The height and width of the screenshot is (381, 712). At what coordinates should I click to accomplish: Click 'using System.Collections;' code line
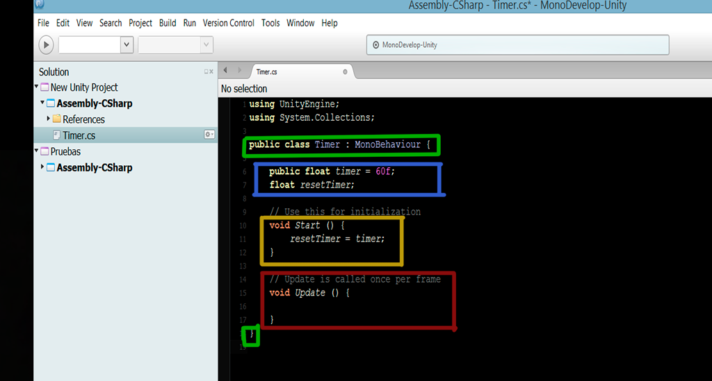click(312, 117)
